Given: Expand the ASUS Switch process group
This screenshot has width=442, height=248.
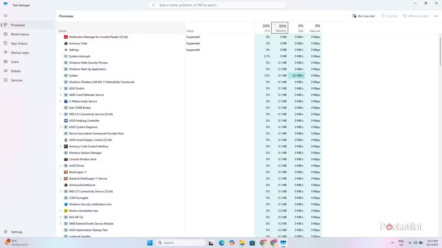Looking at the screenshot, I should tap(61, 89).
